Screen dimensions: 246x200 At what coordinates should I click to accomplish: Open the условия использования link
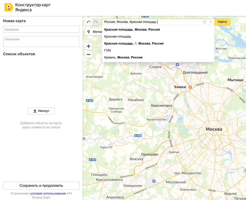point(48,193)
